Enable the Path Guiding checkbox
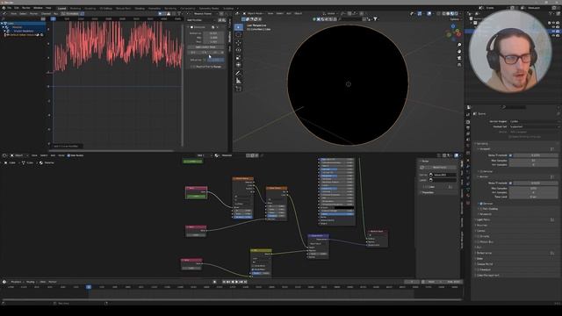Image resolution: width=562 pixels, height=316 pixels. click(x=481, y=209)
